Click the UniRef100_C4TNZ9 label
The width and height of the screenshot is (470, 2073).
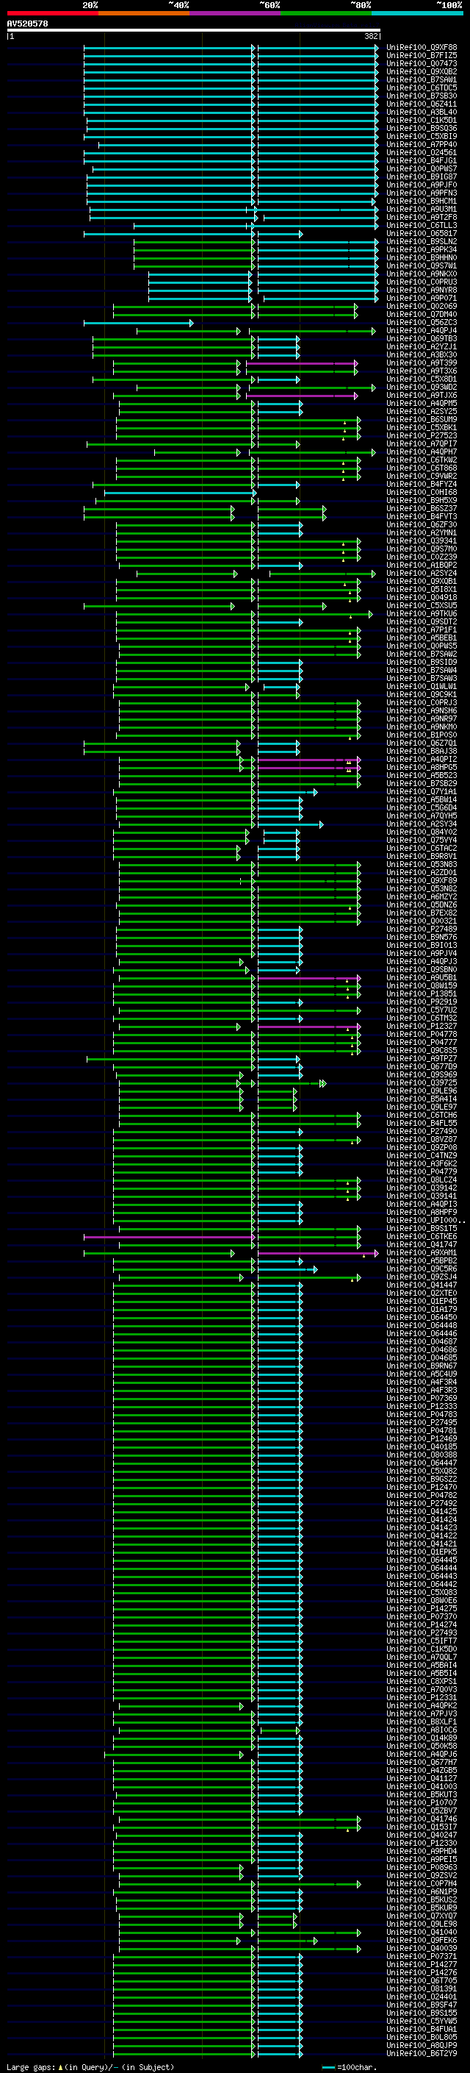pos(422,1155)
